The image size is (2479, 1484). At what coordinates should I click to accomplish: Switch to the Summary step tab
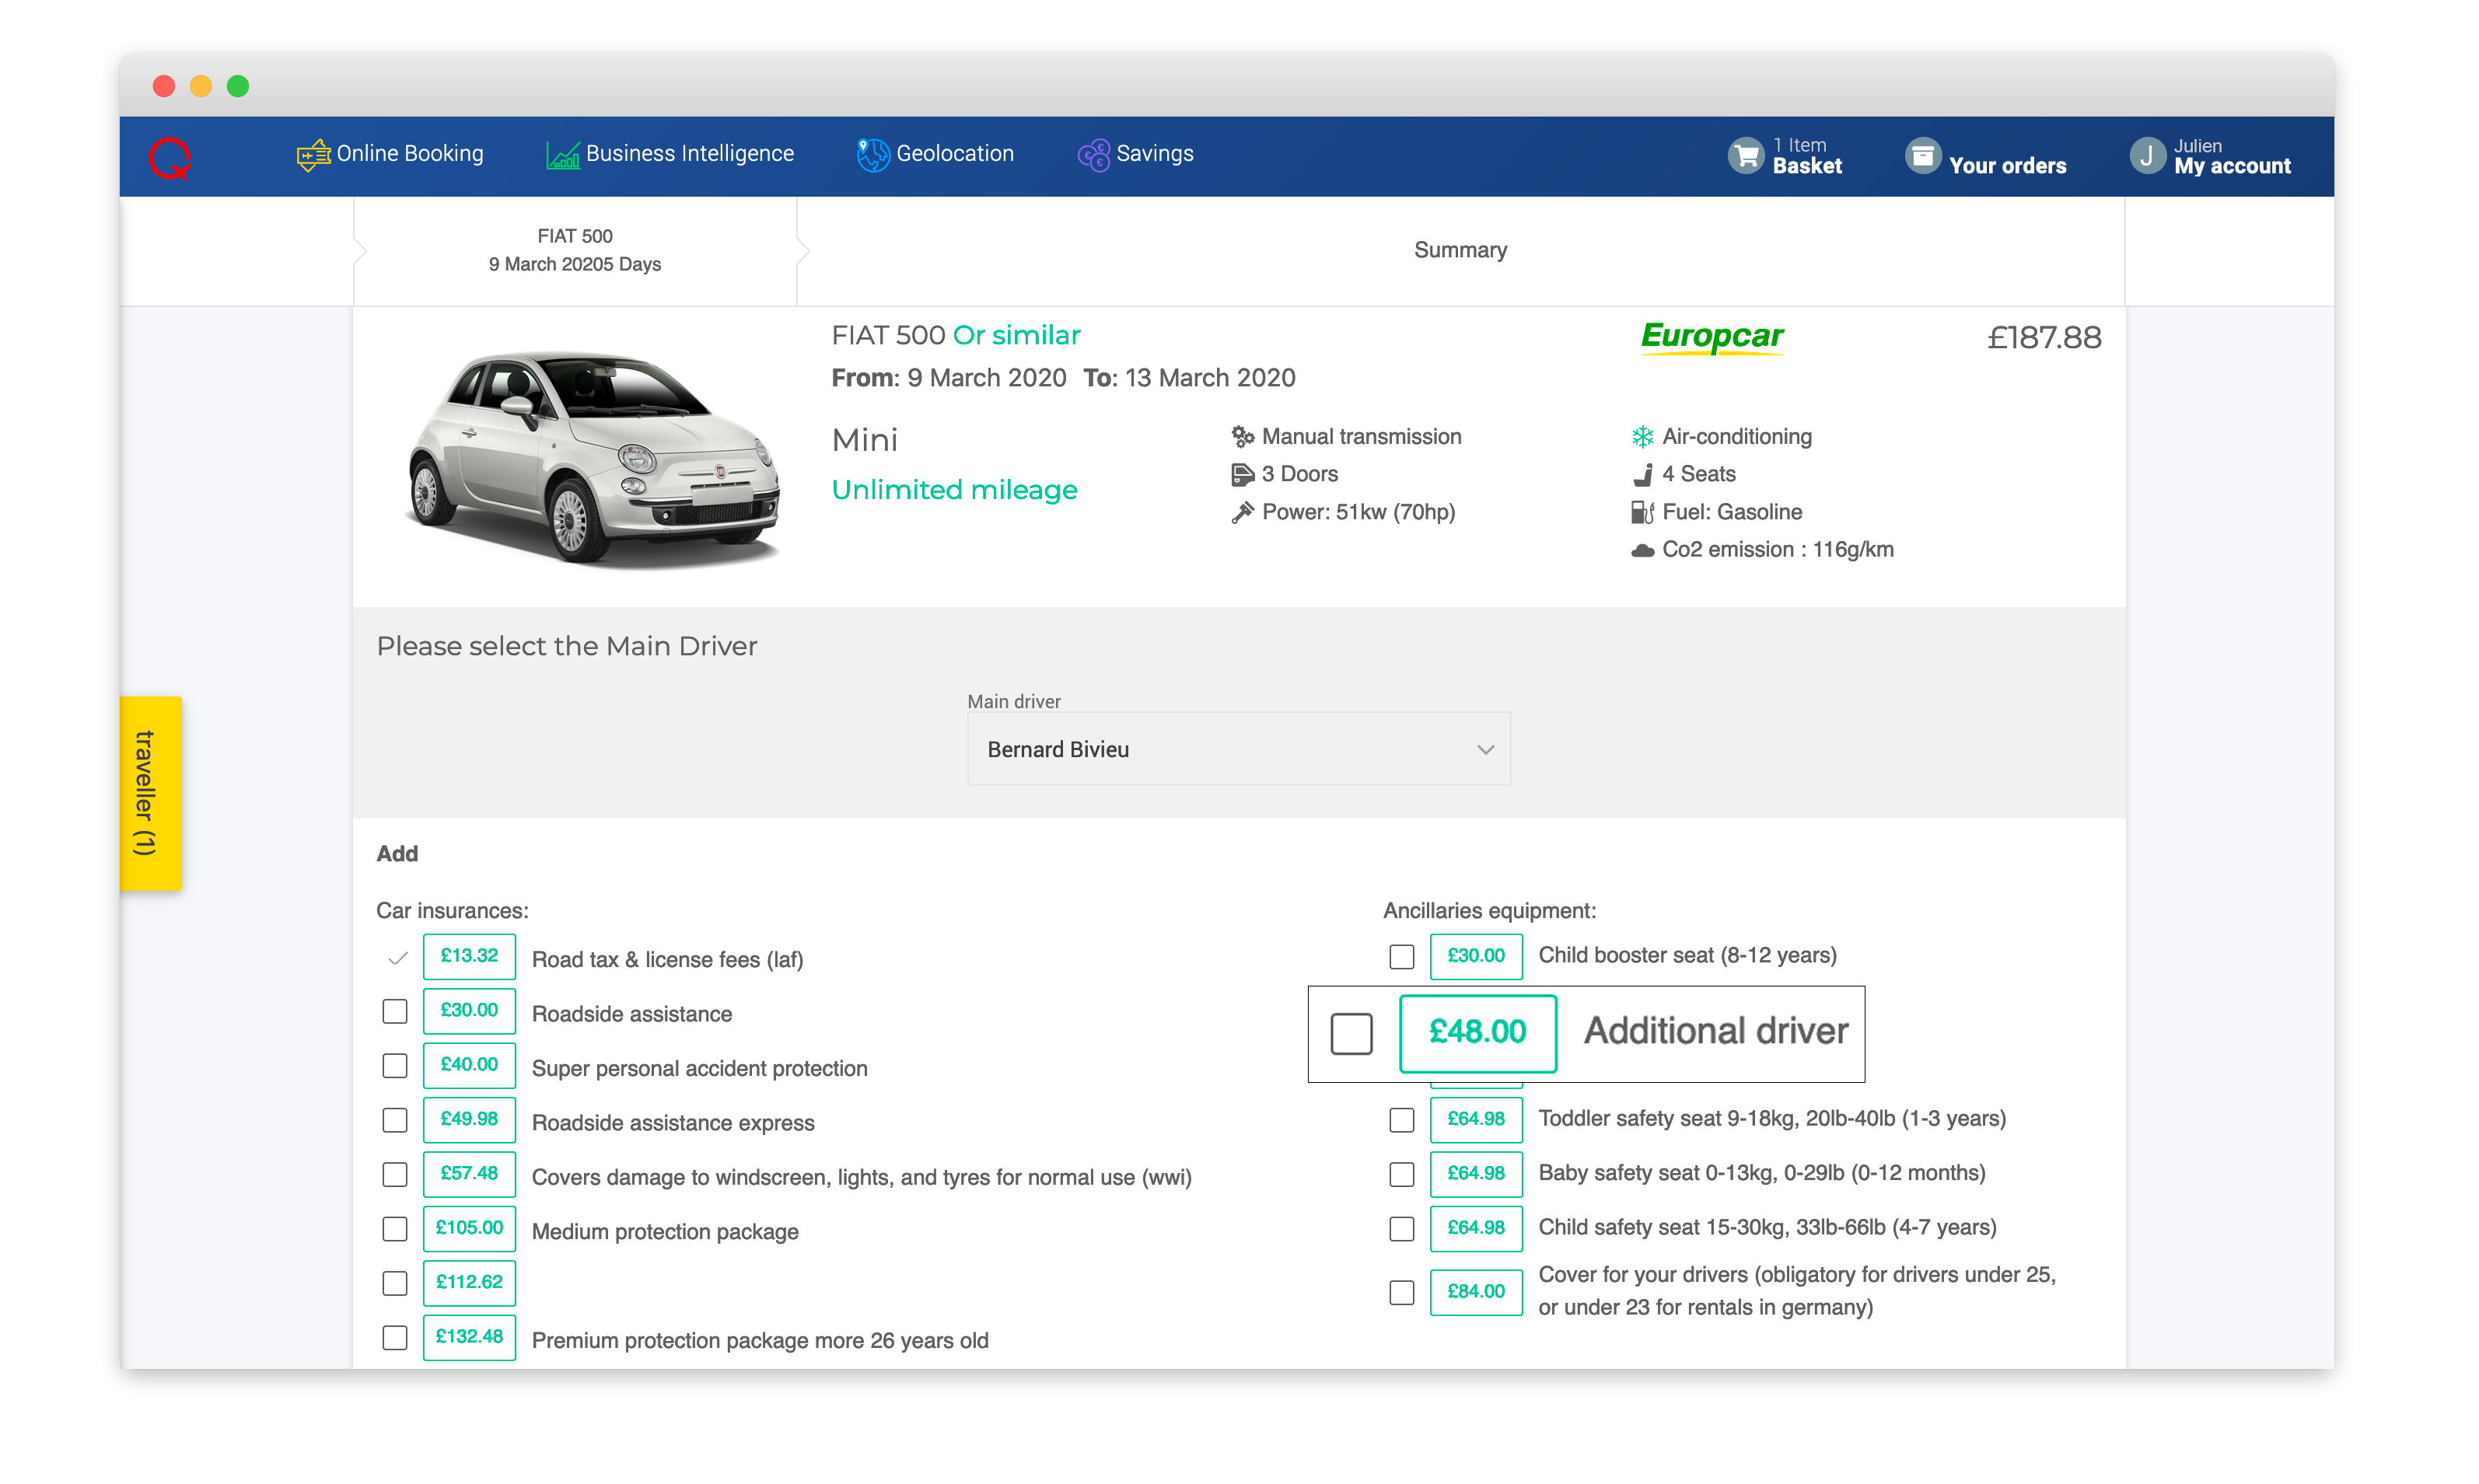(1460, 250)
